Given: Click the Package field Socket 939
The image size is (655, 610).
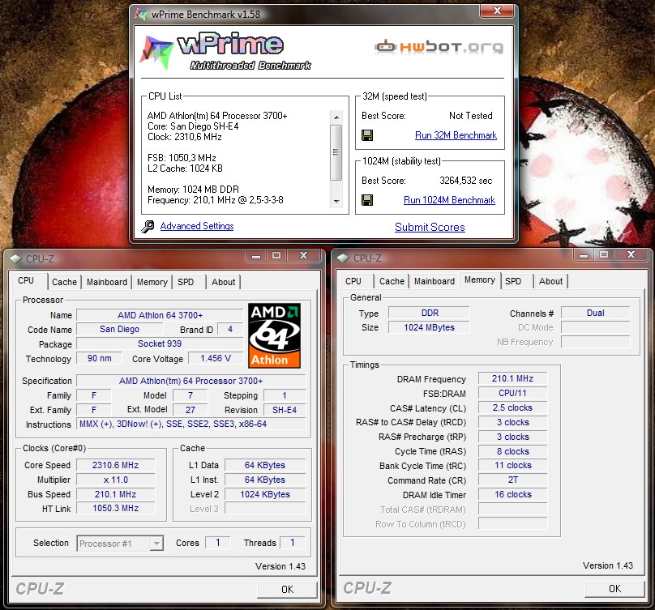Looking at the screenshot, I should coord(160,343).
